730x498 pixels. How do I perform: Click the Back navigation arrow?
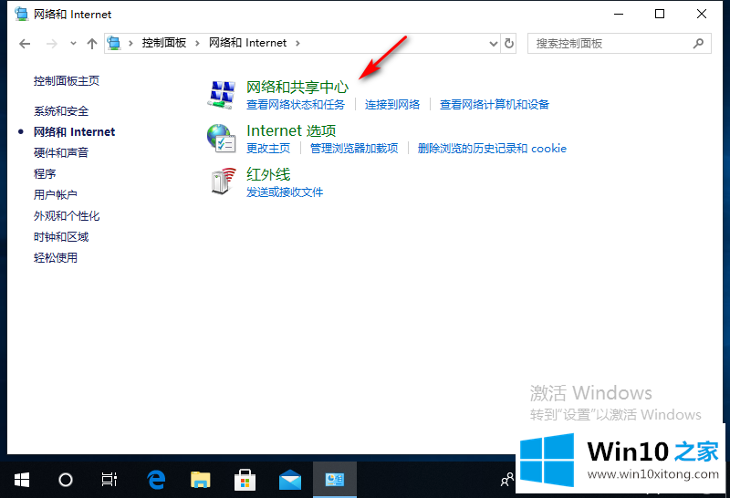[25, 43]
